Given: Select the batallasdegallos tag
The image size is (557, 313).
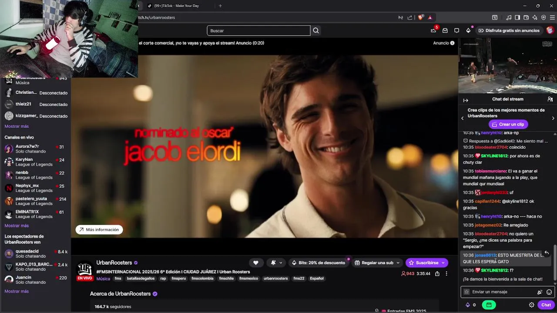Looking at the screenshot, I should pyautogui.click(x=141, y=278).
